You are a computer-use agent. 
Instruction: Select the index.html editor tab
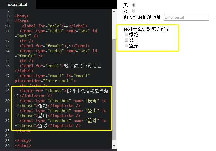(18, 4)
